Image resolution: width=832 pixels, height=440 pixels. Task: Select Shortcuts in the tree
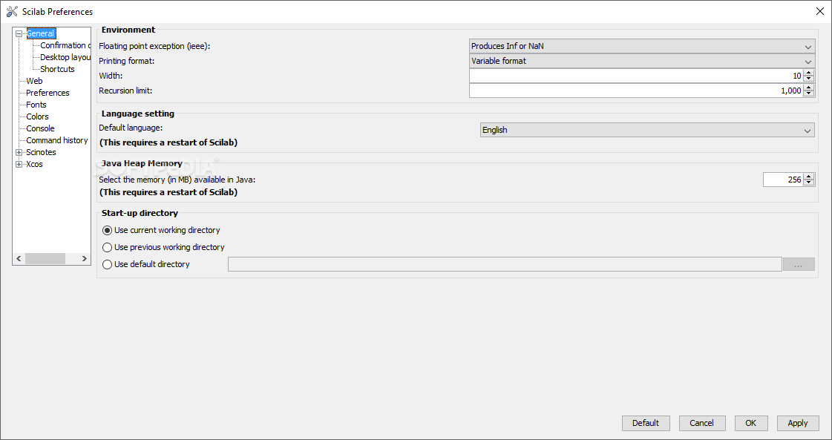(x=57, y=69)
